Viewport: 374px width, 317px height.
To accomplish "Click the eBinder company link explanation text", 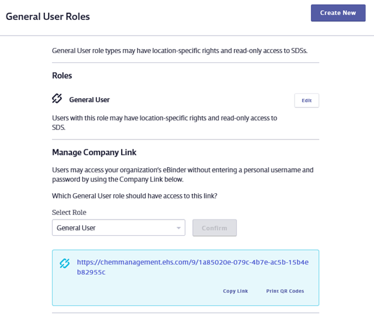I will pos(183,175).
